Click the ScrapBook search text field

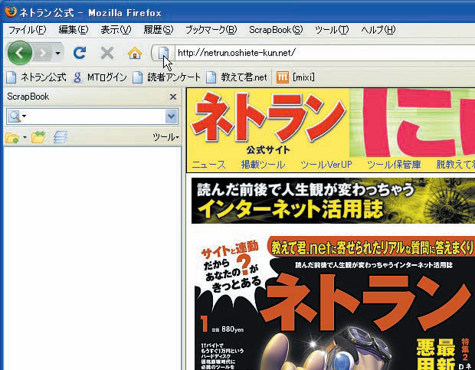97,116
